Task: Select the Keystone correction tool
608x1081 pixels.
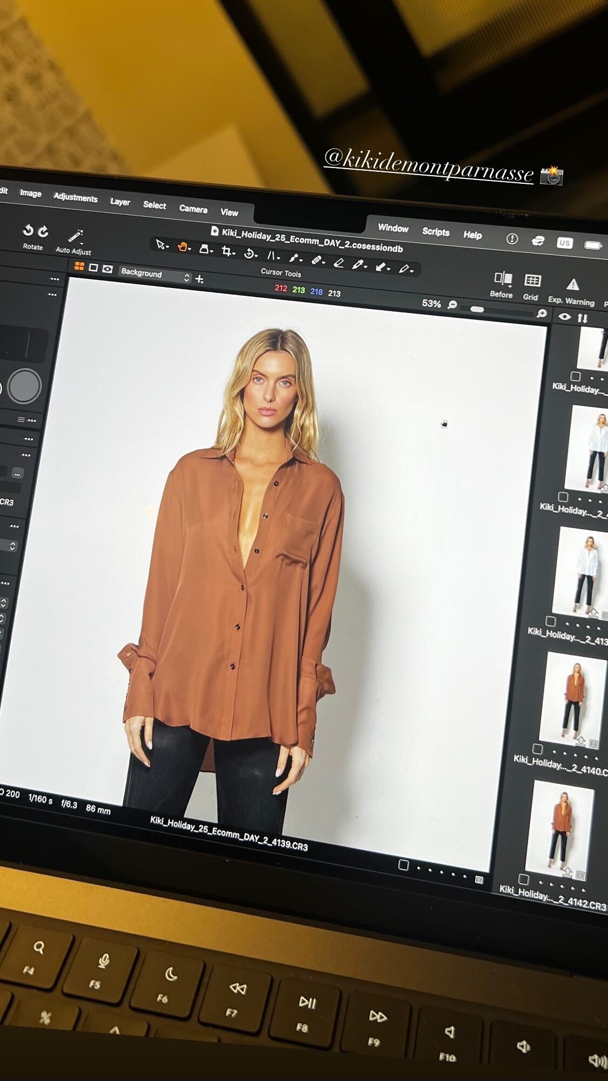Action: (204, 249)
